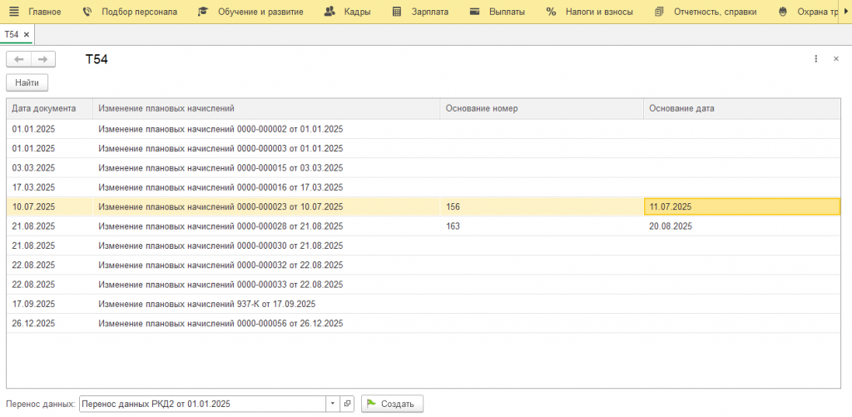This screenshot has width=852, height=417.
Task: Click the Создать button
Action: tap(392, 404)
